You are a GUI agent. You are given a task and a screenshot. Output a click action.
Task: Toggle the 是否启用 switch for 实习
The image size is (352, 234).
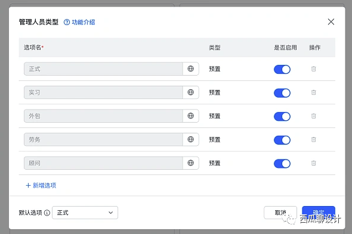tap(282, 93)
